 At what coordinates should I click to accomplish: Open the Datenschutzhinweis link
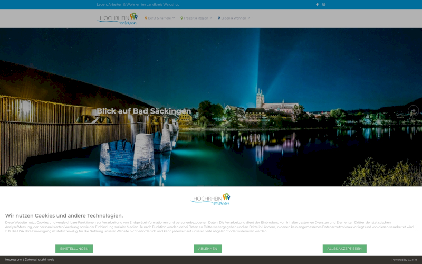40,260
